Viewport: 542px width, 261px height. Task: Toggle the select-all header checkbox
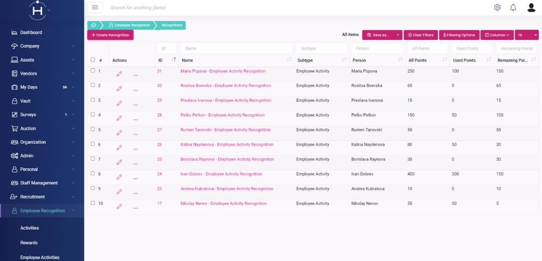pos(93,60)
